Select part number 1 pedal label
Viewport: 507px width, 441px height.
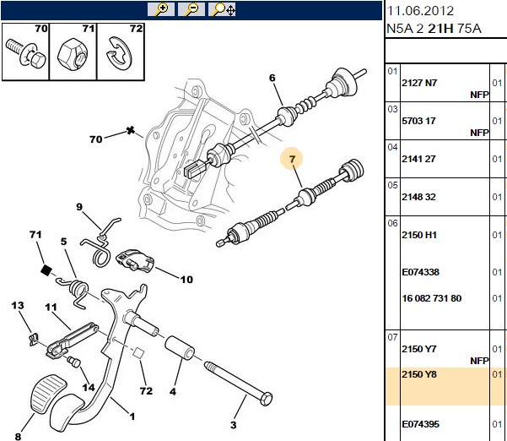pos(132,416)
